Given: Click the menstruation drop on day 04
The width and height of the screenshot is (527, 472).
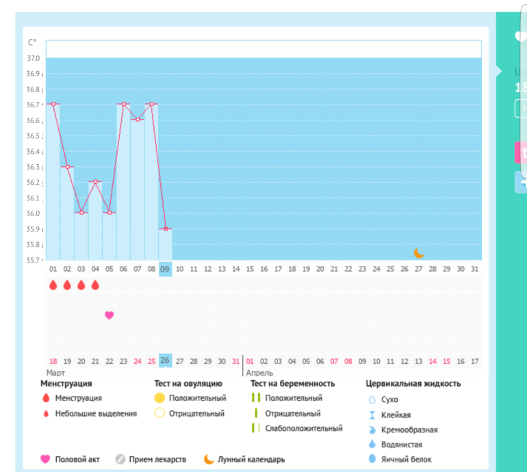Looking at the screenshot, I should coord(95,285).
